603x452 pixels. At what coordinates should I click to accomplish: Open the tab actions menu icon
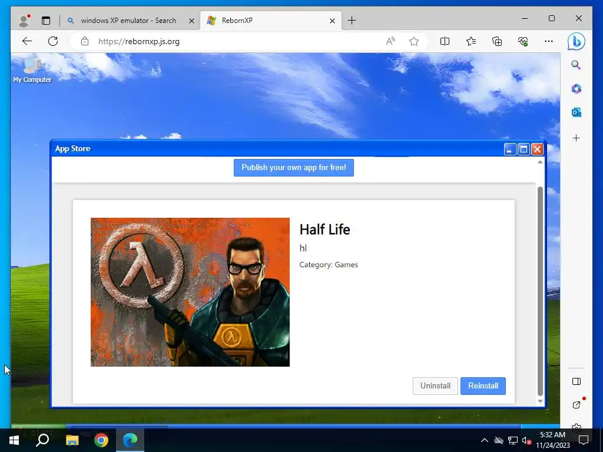point(46,21)
